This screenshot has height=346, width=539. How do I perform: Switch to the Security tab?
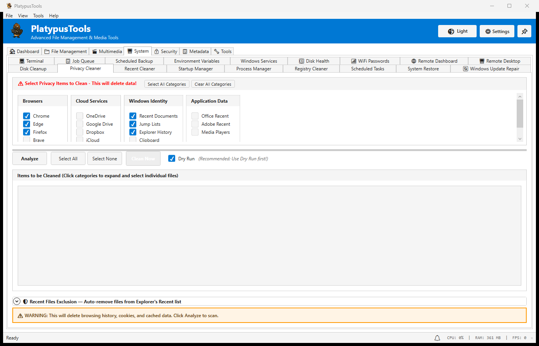pyautogui.click(x=166, y=52)
